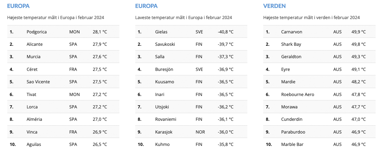Click the Buresjön city name
This screenshot has height=151, width=381.
(164, 69)
